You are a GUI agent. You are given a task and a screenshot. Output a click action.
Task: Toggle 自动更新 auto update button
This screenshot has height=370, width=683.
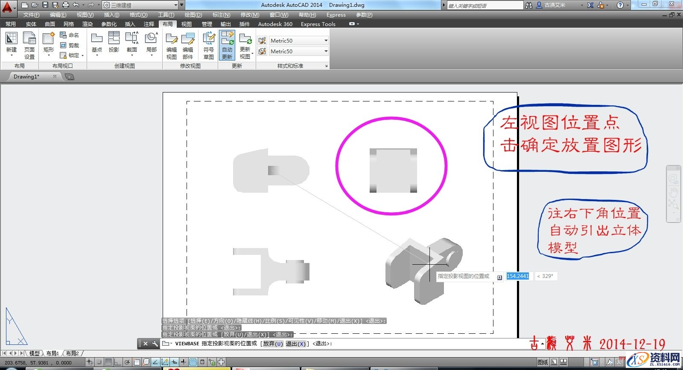[227, 45]
